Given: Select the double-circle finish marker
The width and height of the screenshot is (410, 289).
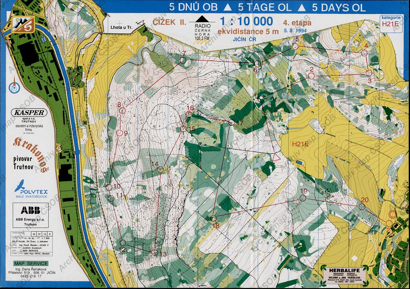Looking at the screenshot, I should pos(392,214).
